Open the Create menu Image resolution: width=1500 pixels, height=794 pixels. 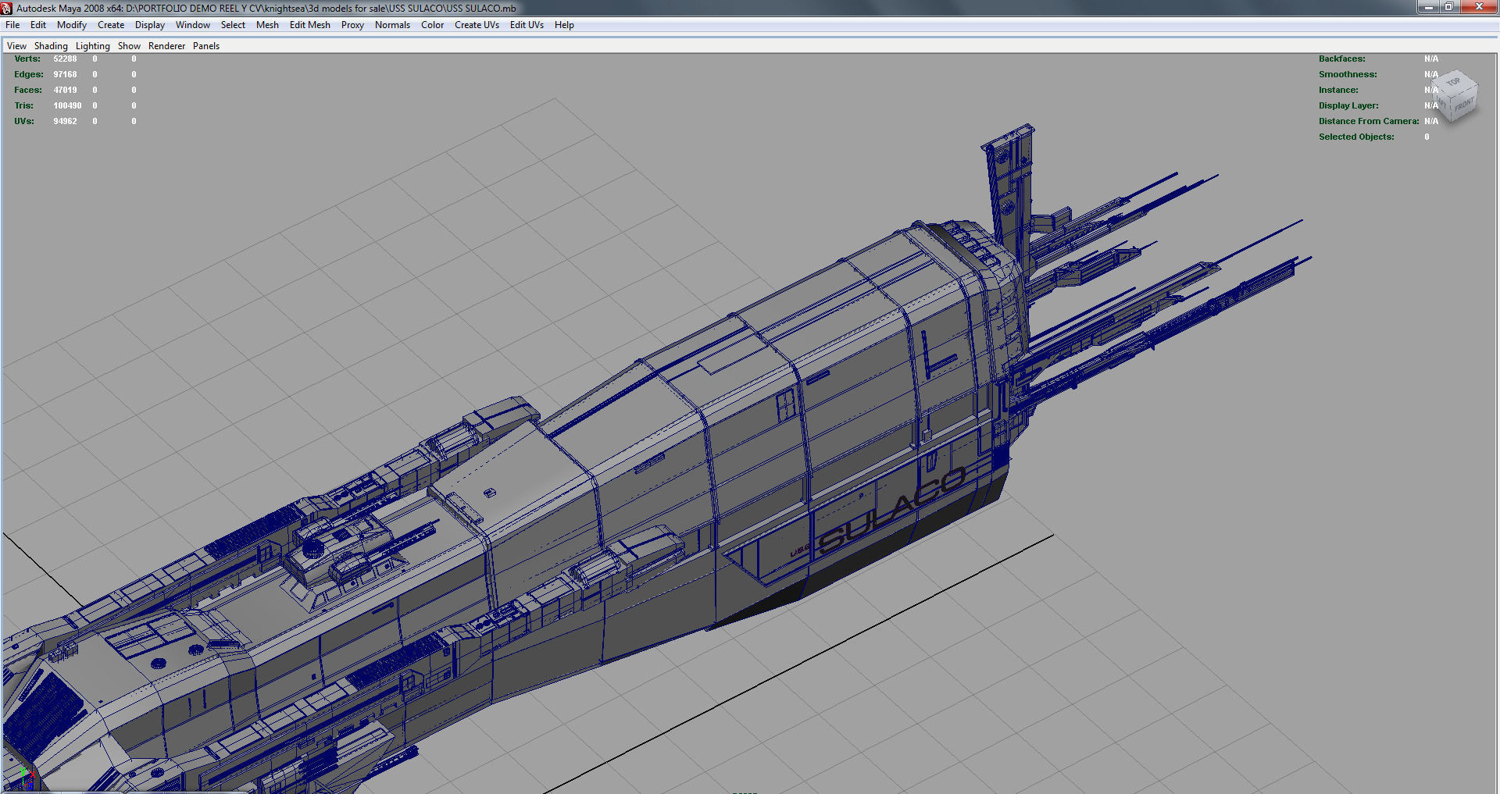(x=111, y=25)
